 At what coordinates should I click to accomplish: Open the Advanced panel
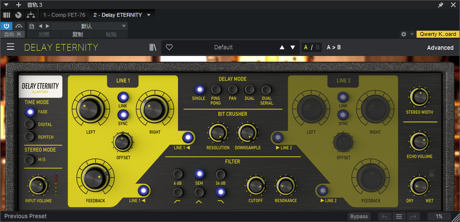pyautogui.click(x=440, y=47)
